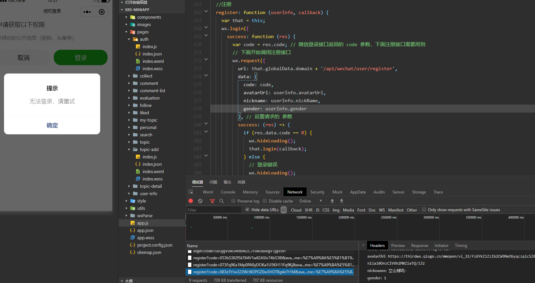This screenshot has height=283, width=535.
Task: Filter network requests by XHR
Action: coord(309,210)
